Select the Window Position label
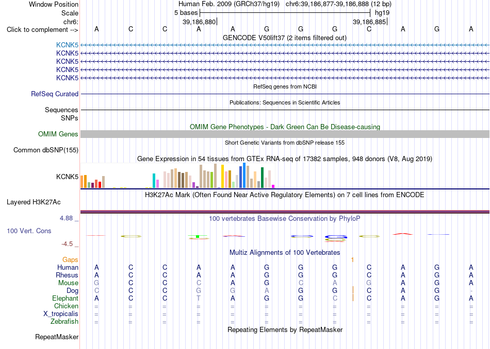The height and width of the screenshot is (349, 490). [54, 4]
